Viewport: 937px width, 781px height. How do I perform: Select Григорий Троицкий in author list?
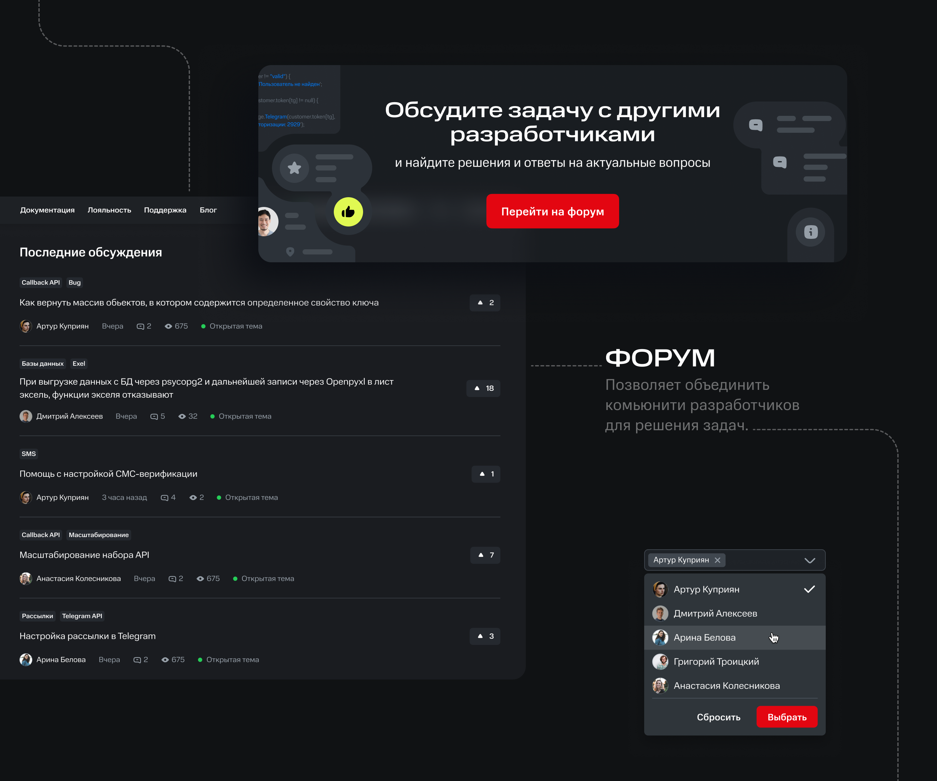pos(734,662)
